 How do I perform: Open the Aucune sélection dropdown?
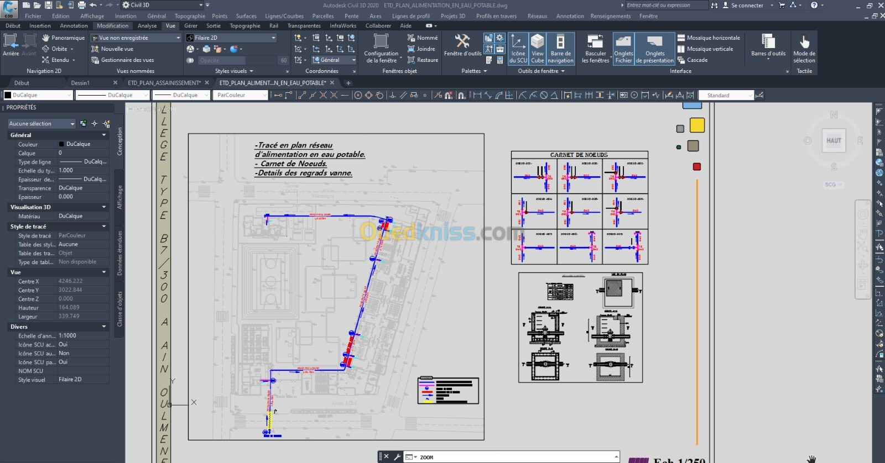click(x=41, y=124)
